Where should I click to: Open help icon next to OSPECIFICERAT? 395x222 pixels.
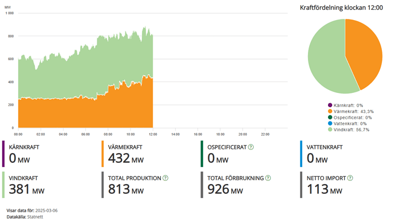[251, 147]
